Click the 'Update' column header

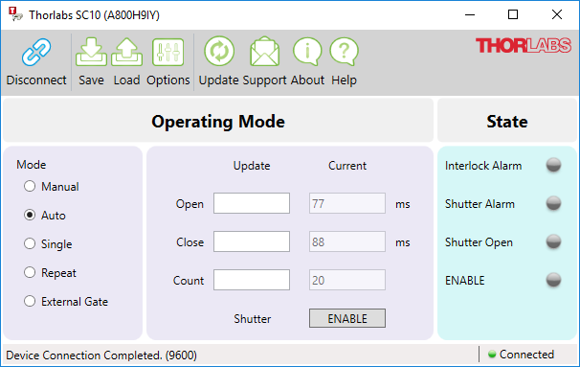click(252, 166)
